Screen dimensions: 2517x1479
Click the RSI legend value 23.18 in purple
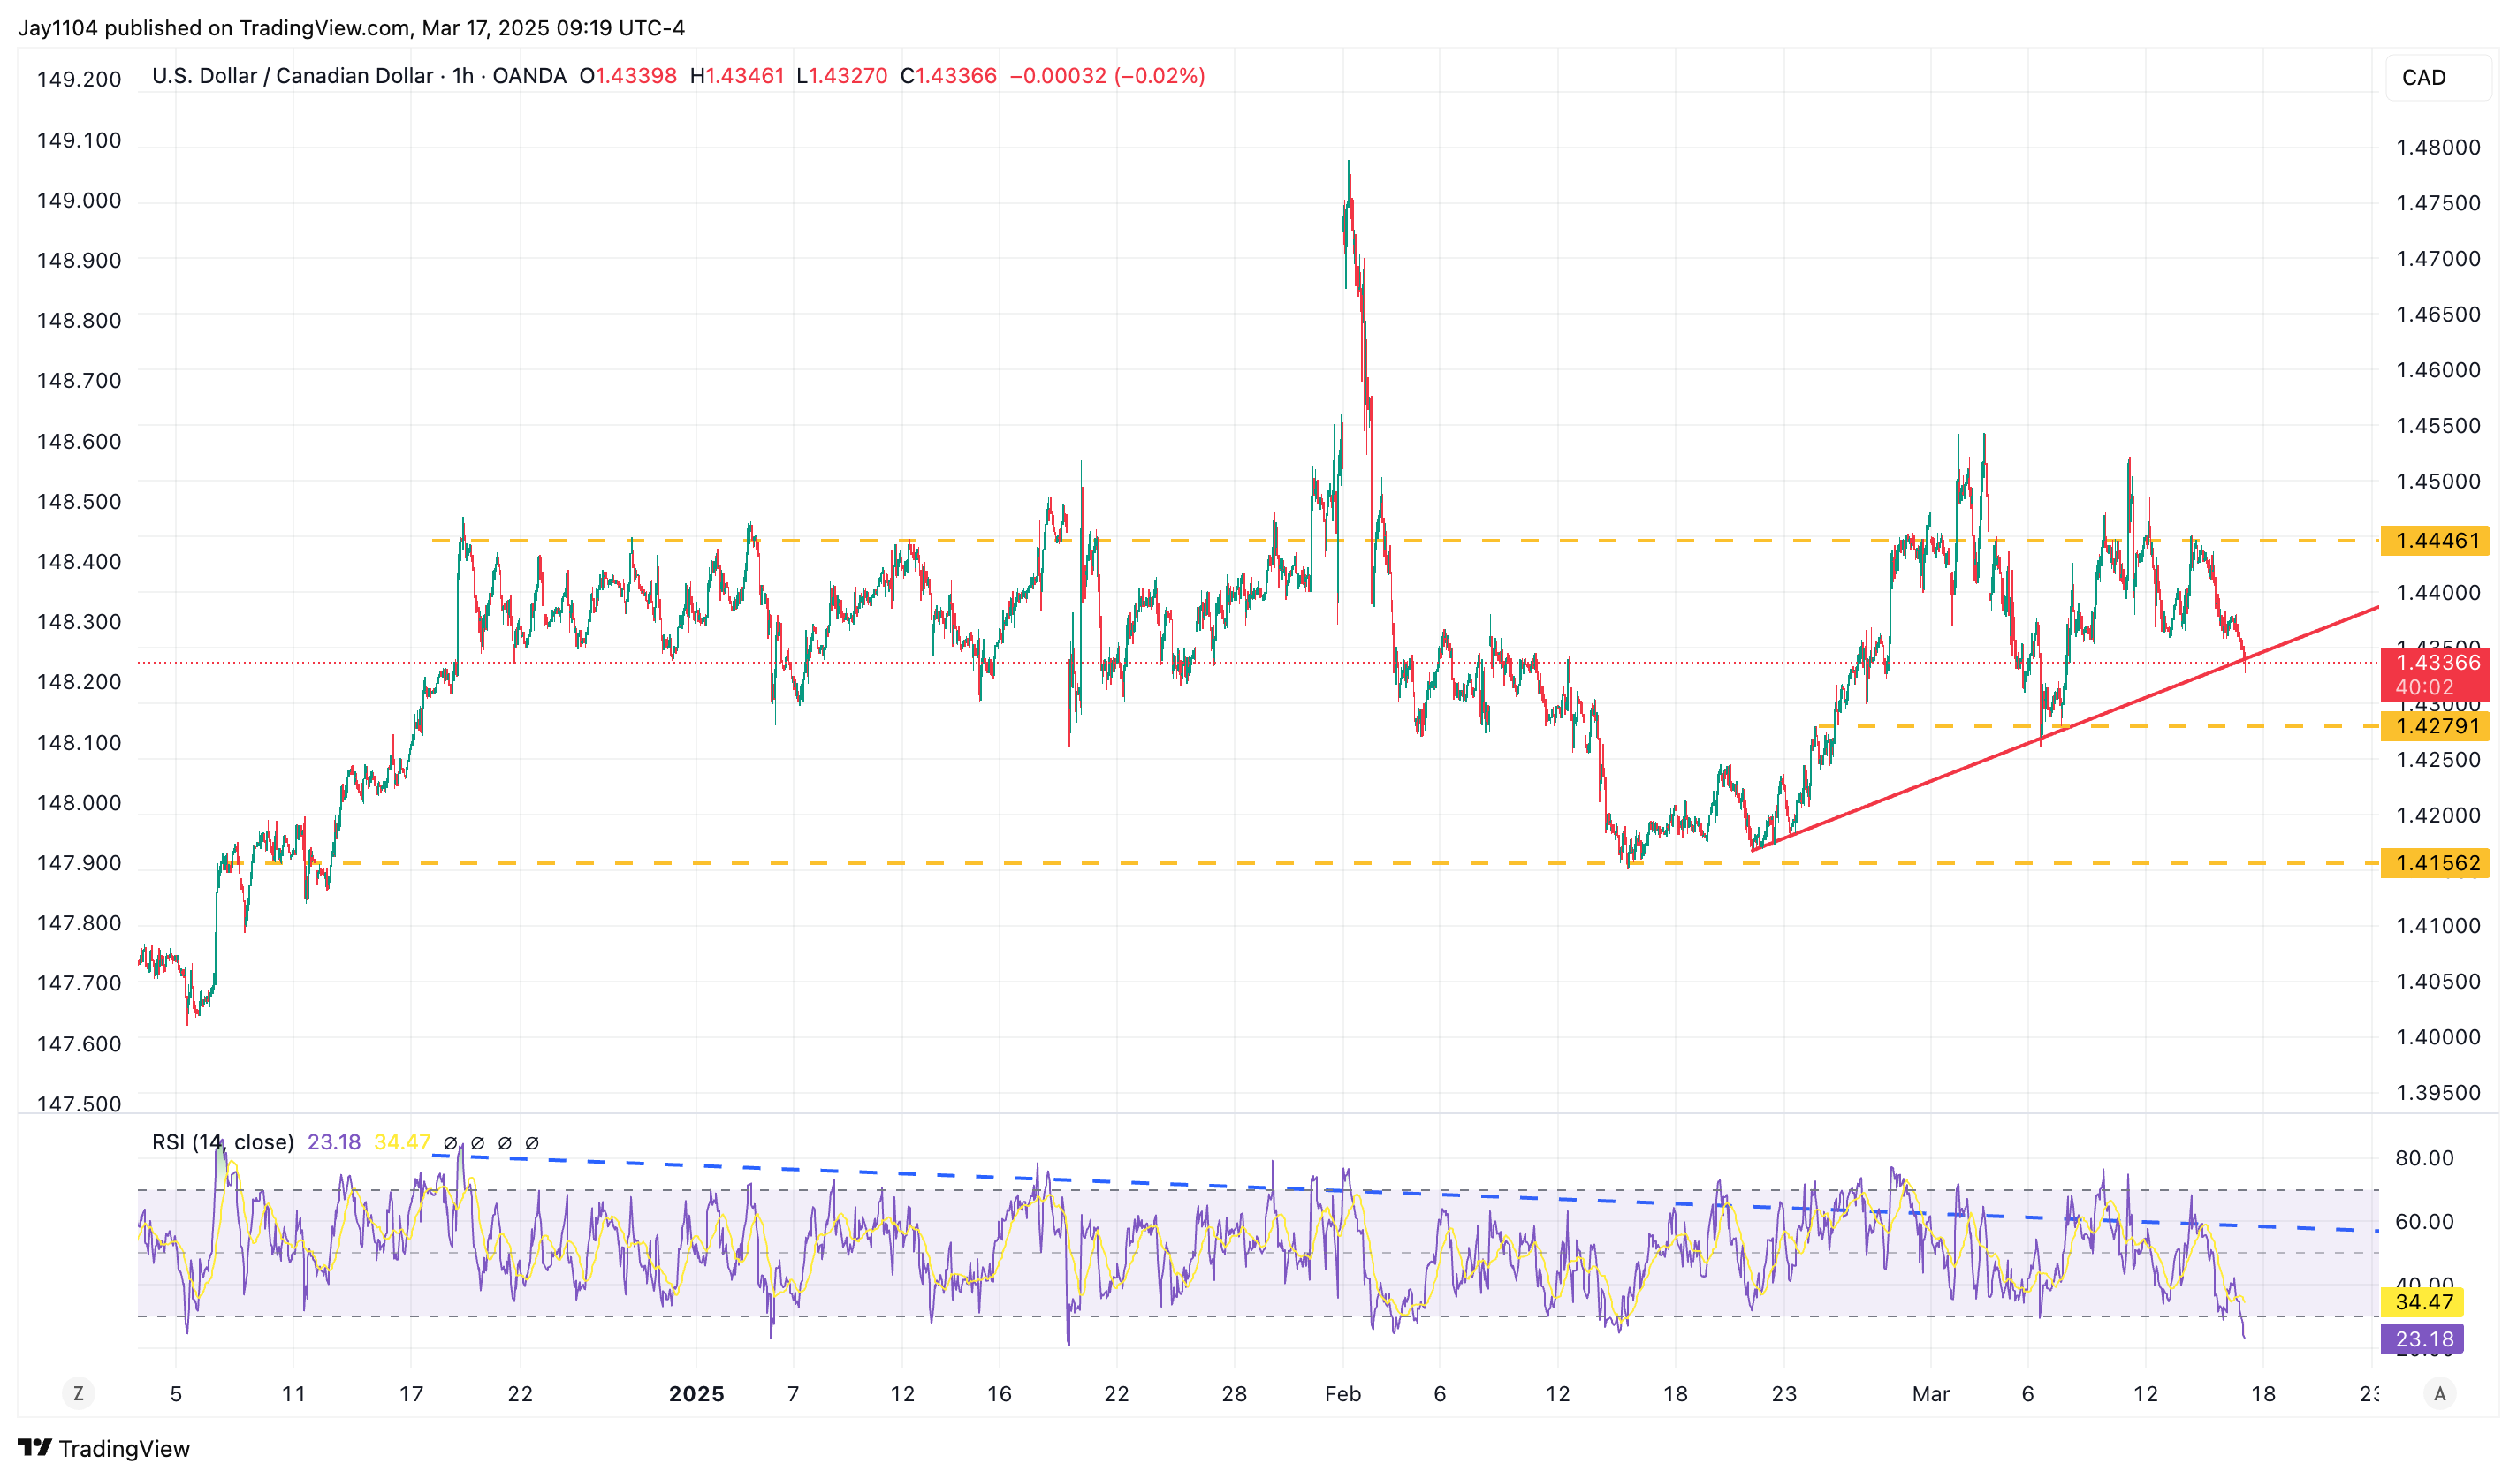click(x=333, y=1141)
